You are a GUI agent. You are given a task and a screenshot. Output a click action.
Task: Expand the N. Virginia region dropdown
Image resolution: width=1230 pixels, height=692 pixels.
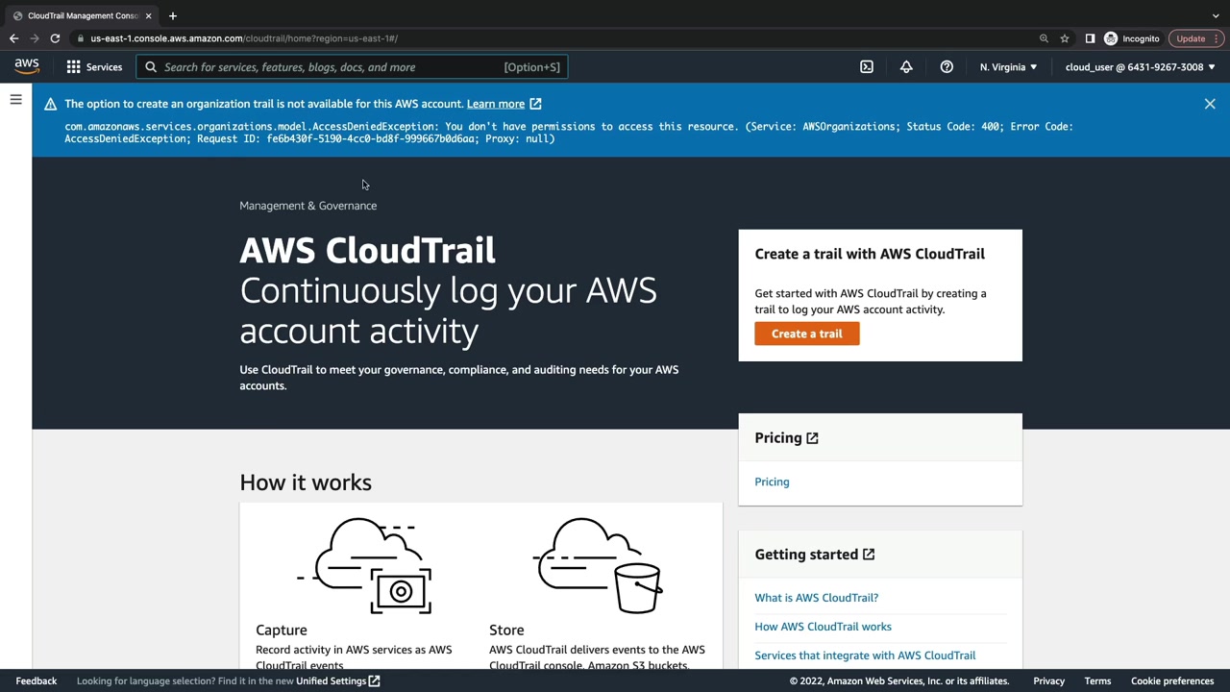coord(1008,67)
